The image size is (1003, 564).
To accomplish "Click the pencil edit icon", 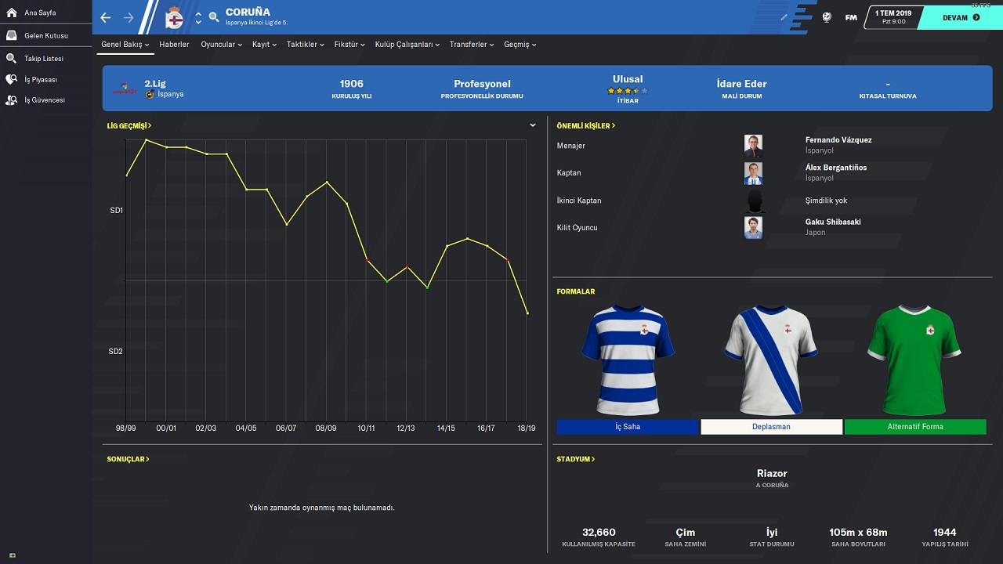I will 784,17.
